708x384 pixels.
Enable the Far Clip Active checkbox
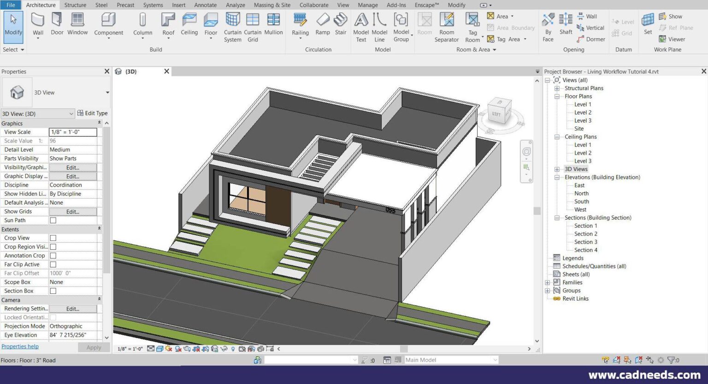(x=53, y=264)
